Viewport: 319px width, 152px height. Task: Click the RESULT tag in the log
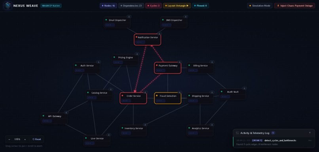coord(257,141)
